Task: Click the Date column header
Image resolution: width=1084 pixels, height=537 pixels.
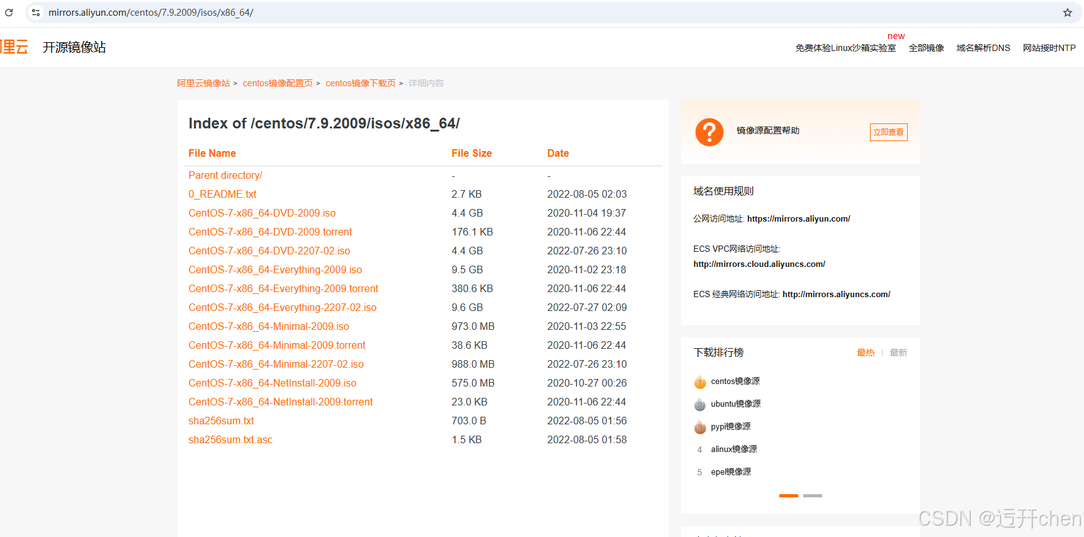Action: pyautogui.click(x=558, y=154)
